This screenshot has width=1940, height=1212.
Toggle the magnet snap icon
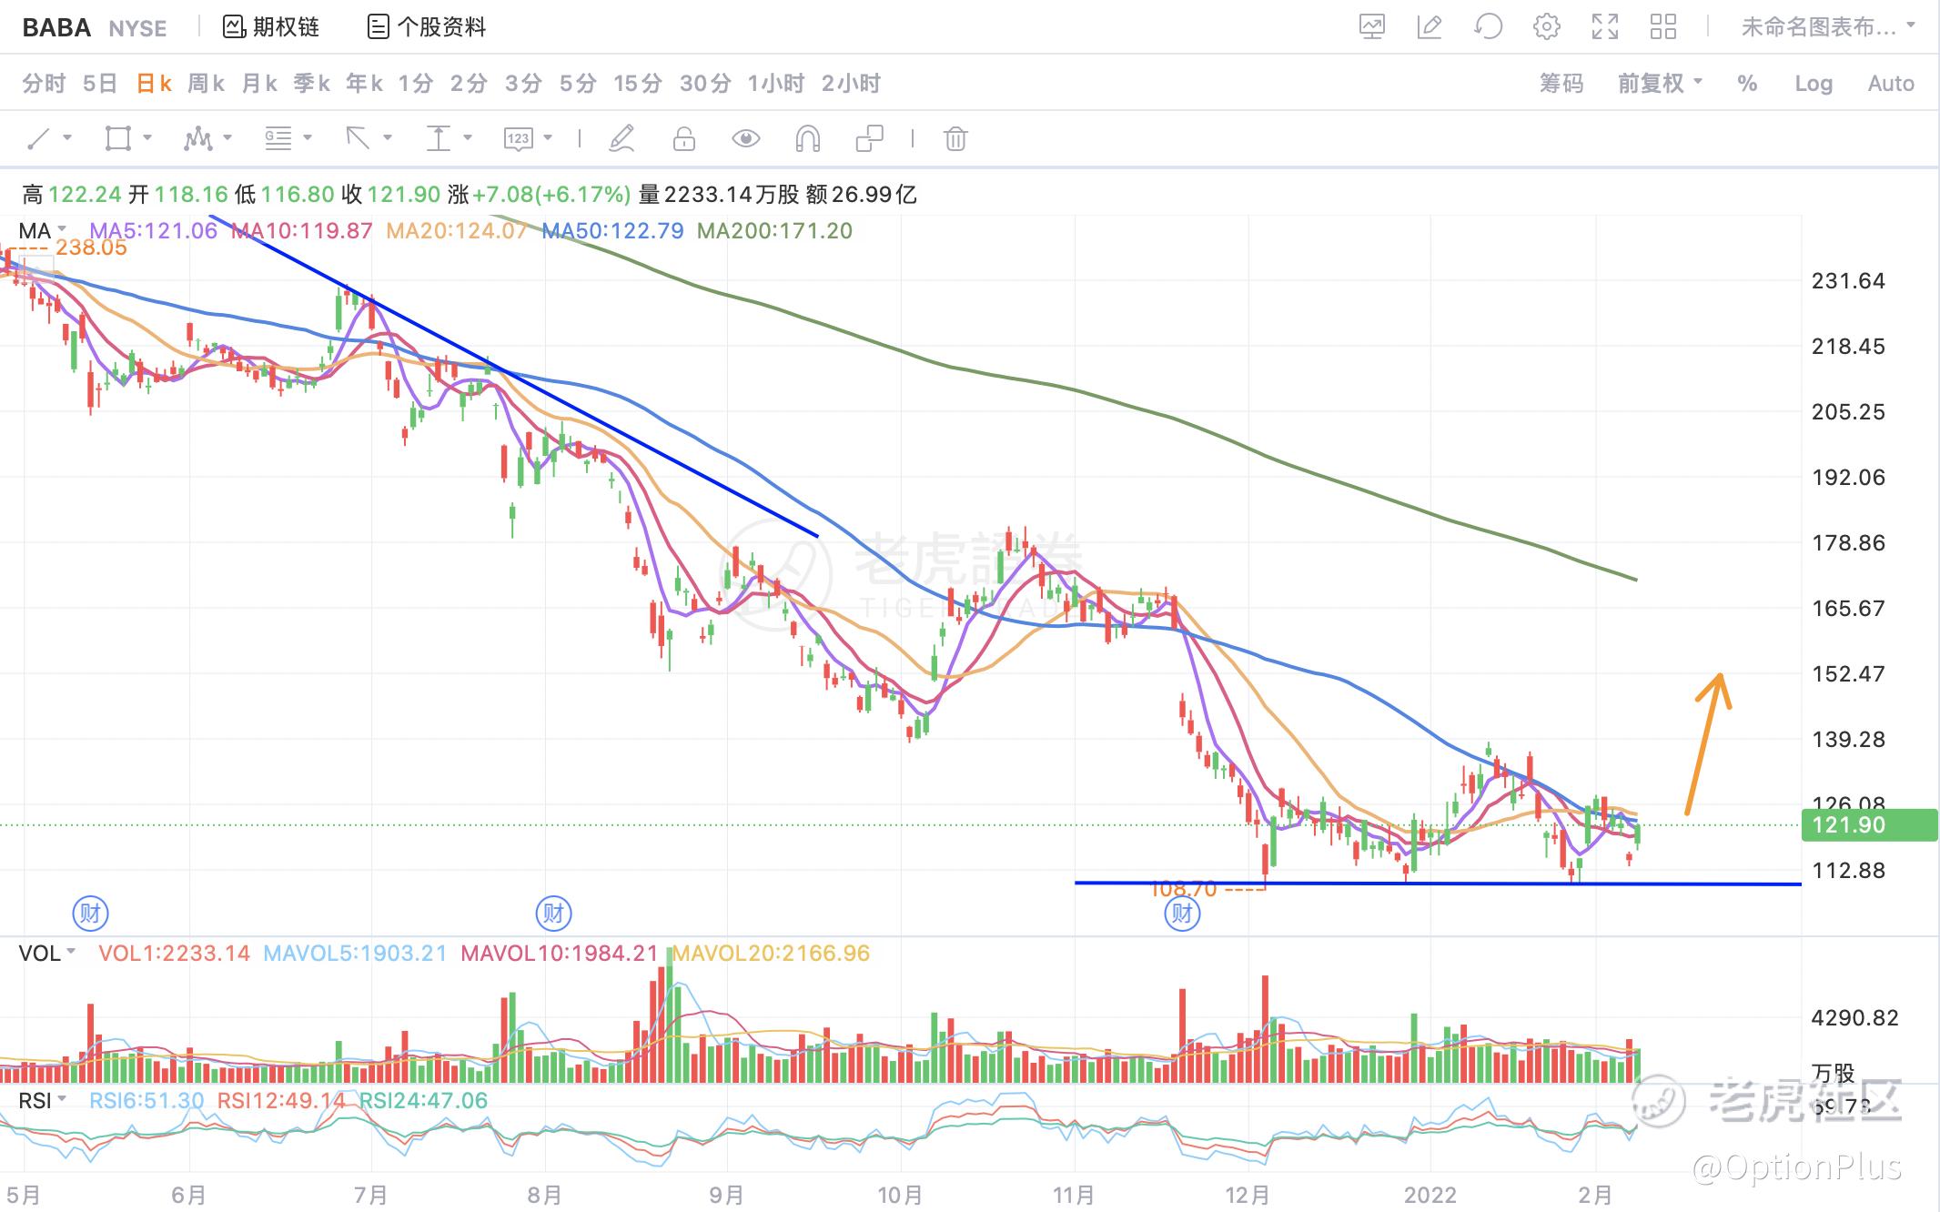[807, 138]
